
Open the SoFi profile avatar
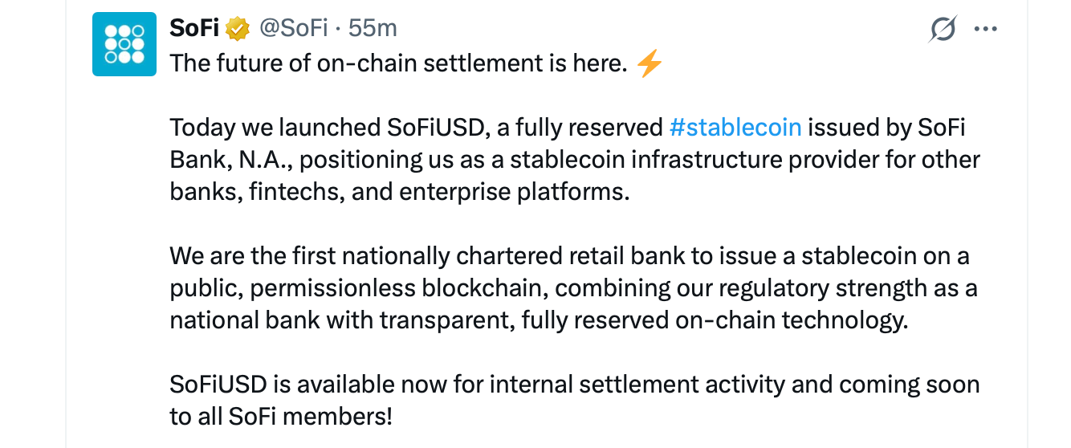pos(124,44)
